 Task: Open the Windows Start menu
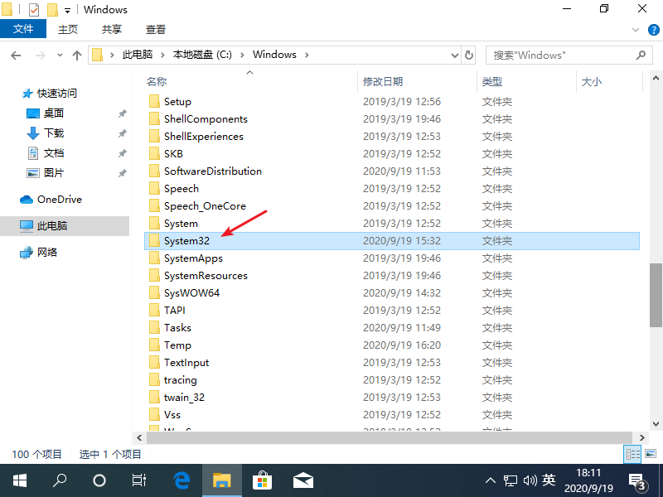click(x=20, y=480)
